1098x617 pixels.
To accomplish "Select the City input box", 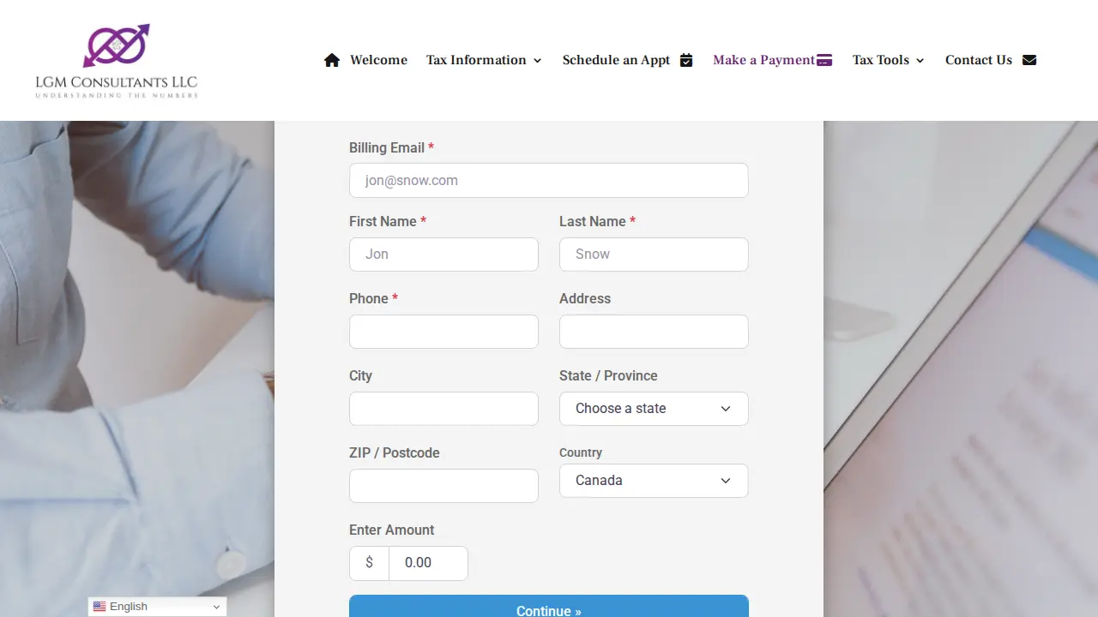I will (x=443, y=409).
